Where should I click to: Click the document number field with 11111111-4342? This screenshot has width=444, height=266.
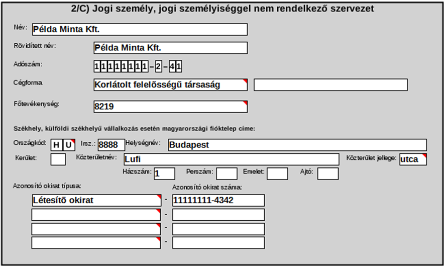[x=218, y=200]
